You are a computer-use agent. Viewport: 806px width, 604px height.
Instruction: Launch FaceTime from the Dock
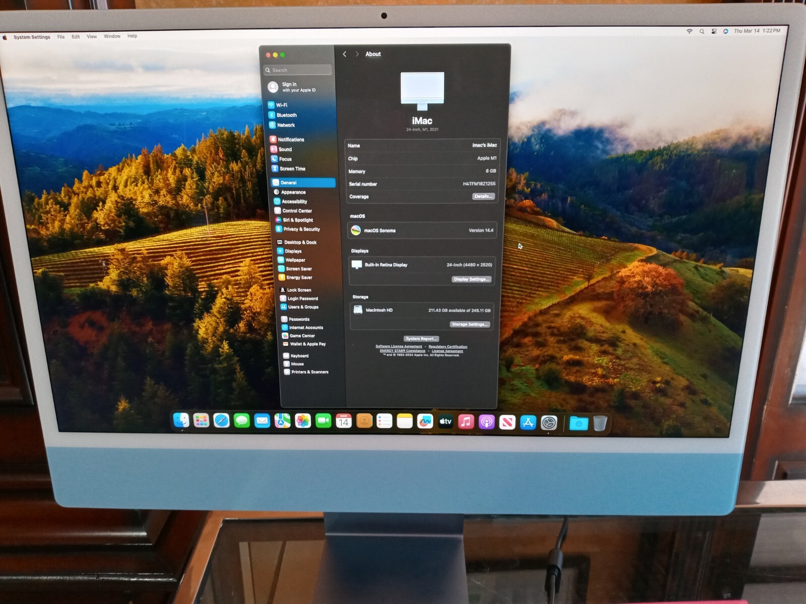[323, 421]
